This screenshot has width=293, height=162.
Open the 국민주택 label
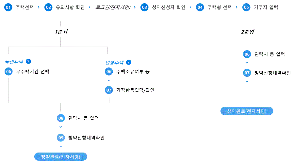[x=14, y=62]
